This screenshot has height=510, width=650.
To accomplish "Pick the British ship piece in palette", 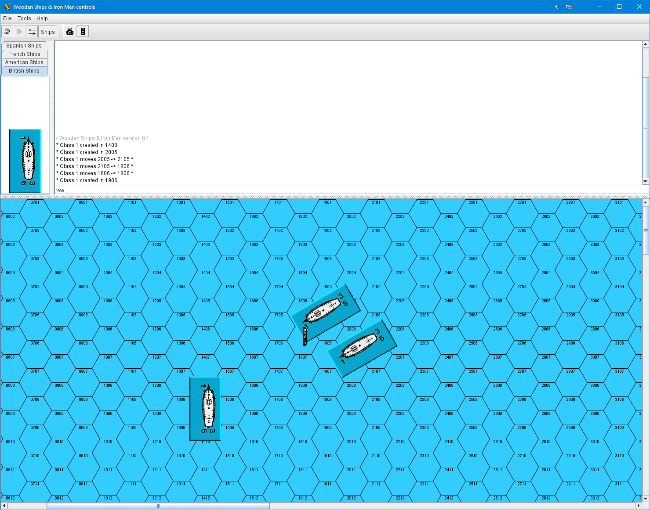I will click(25, 161).
